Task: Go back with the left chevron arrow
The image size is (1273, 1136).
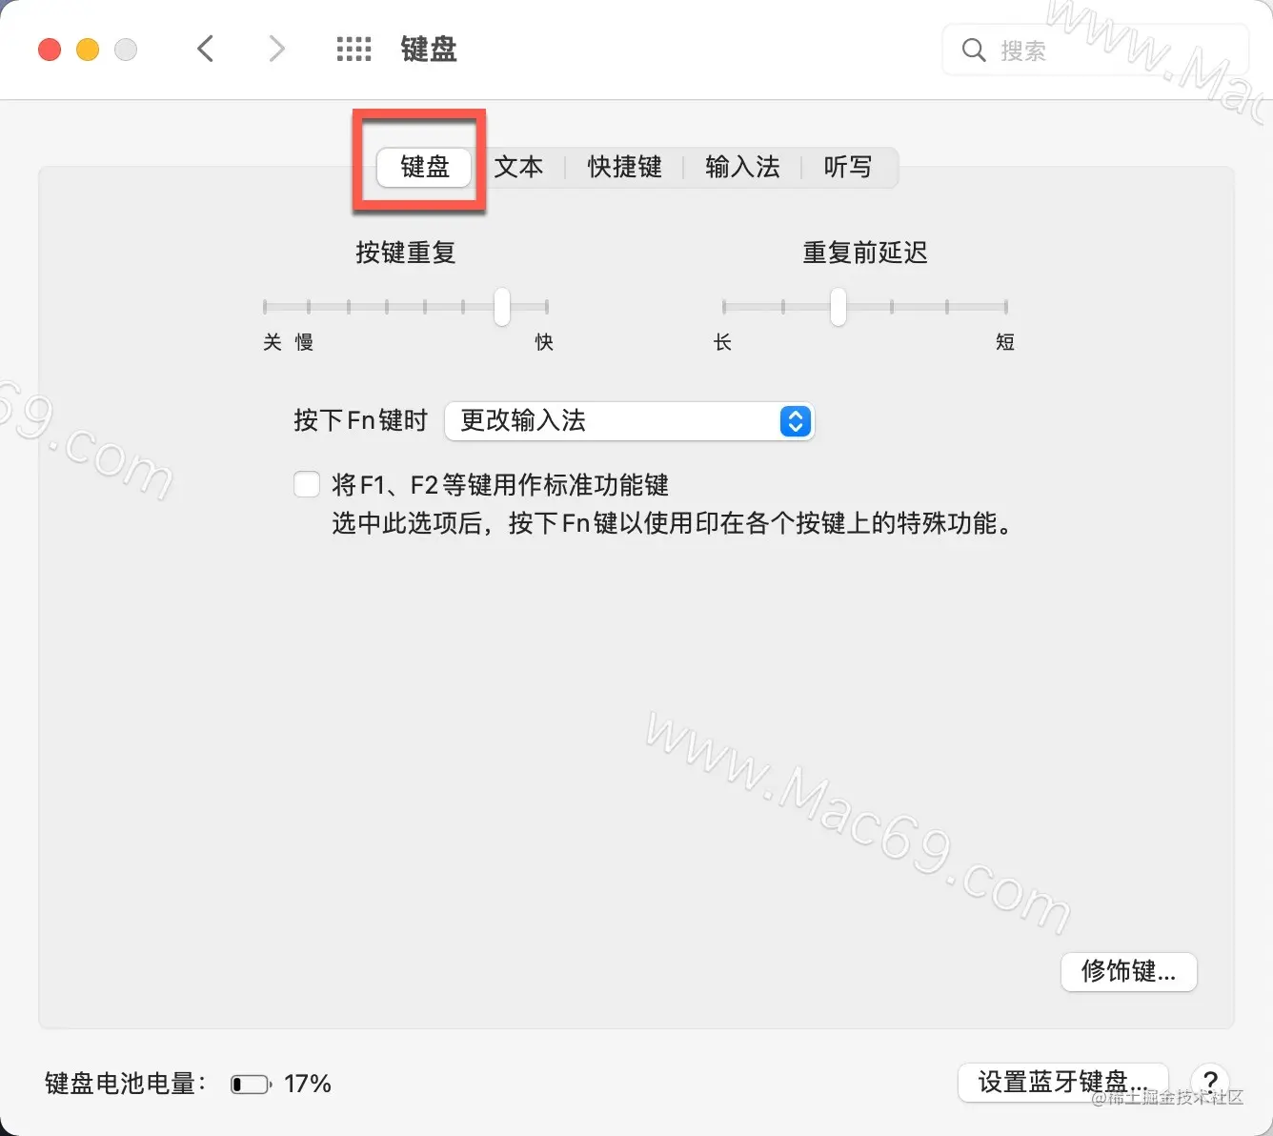Action: pos(205,49)
